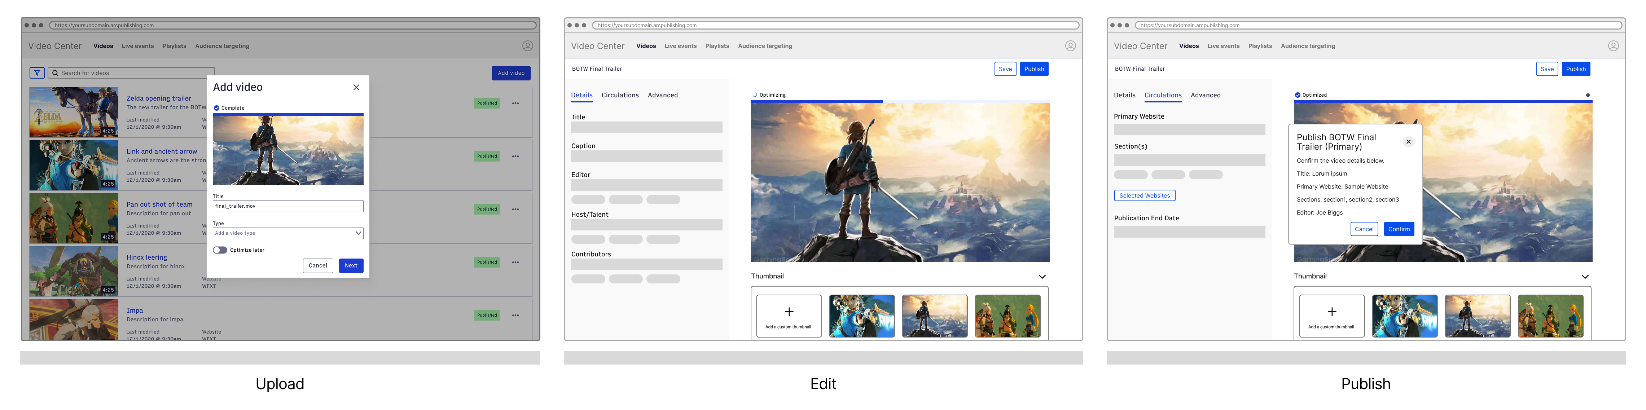Click the Caption field in Edit window
The width and height of the screenshot is (1646, 410).
647,156
